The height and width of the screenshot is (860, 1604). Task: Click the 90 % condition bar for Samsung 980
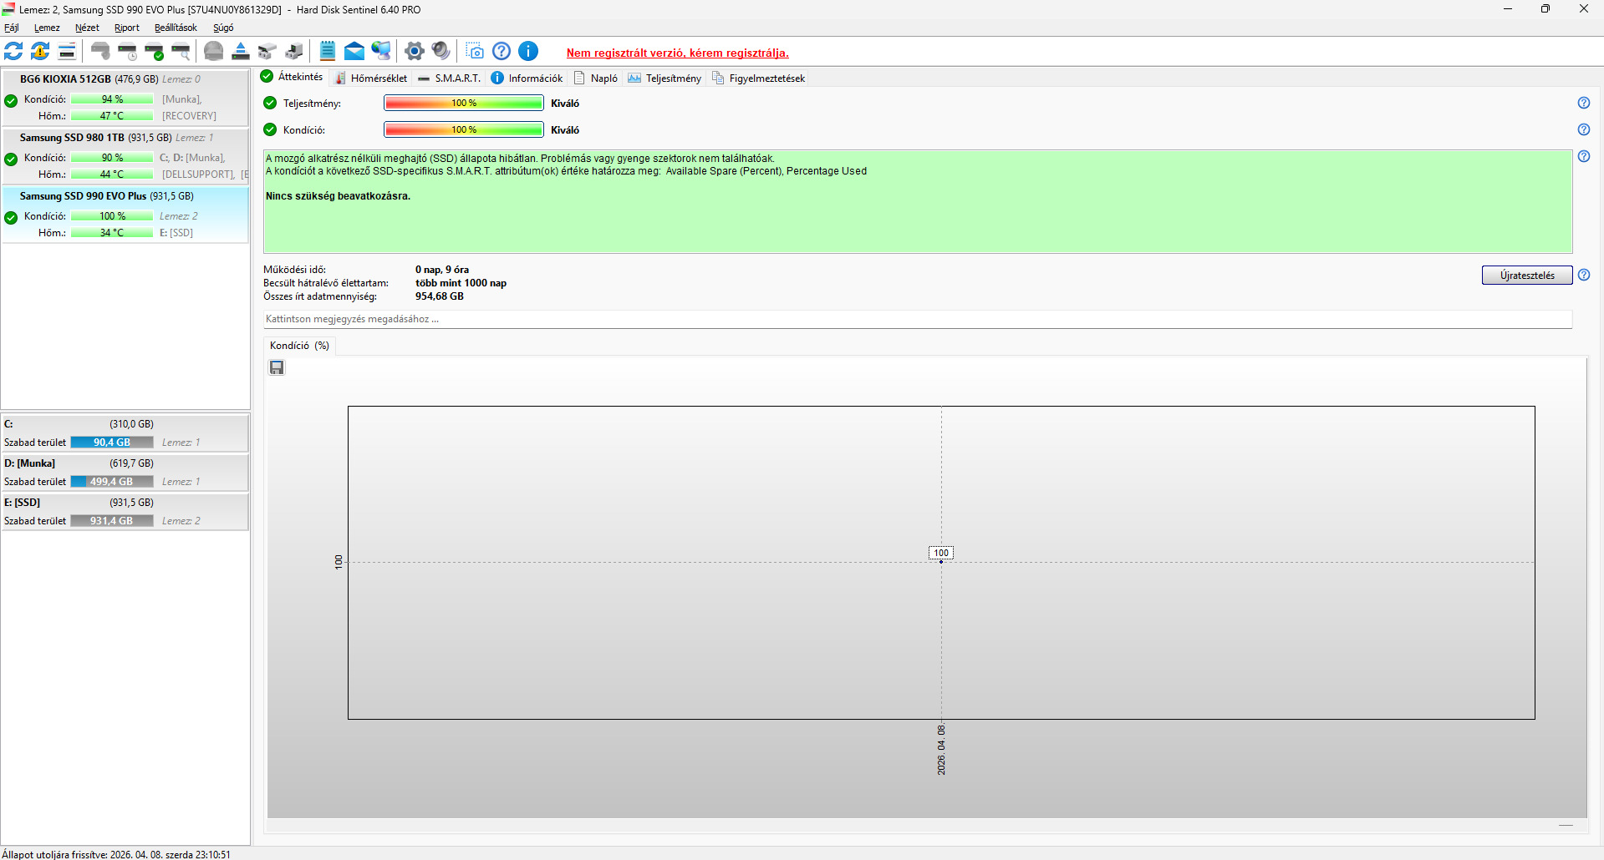112,158
